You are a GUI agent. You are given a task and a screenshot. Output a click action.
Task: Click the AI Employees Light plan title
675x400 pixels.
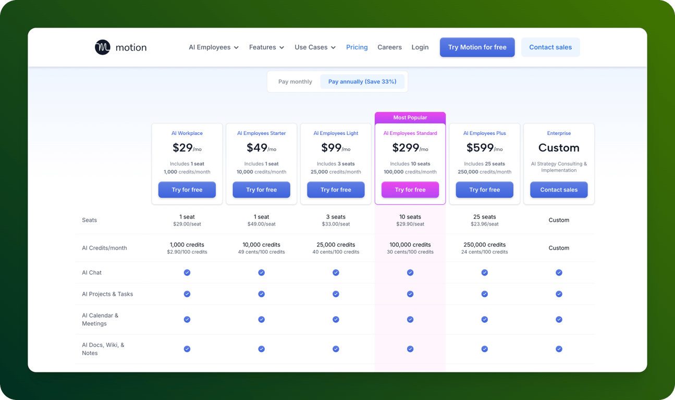(336, 133)
